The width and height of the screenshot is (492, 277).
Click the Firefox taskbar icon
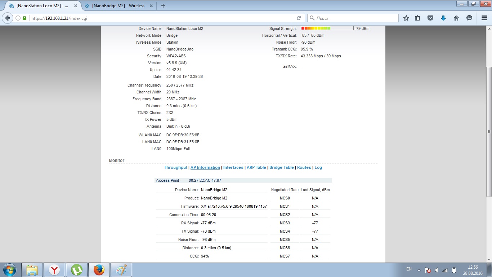click(99, 270)
